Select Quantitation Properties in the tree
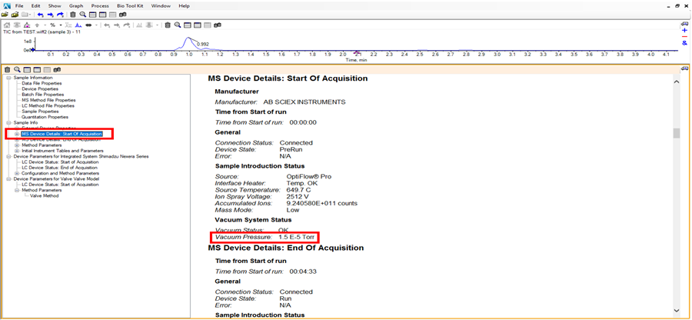This screenshot has width=692, height=320. pyautogui.click(x=46, y=117)
